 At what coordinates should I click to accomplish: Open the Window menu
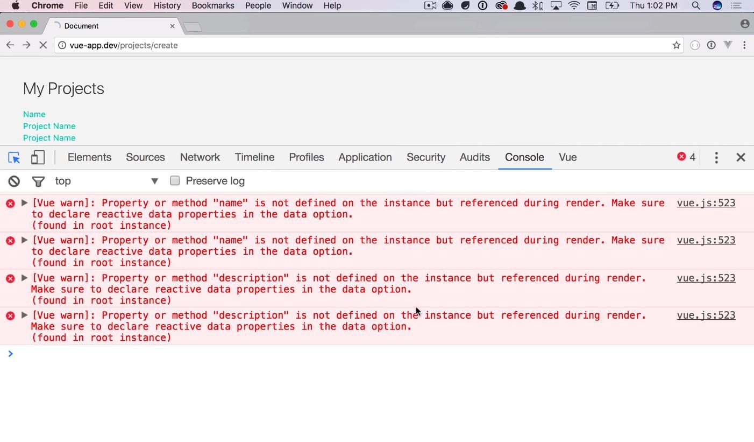pyautogui.click(x=297, y=5)
